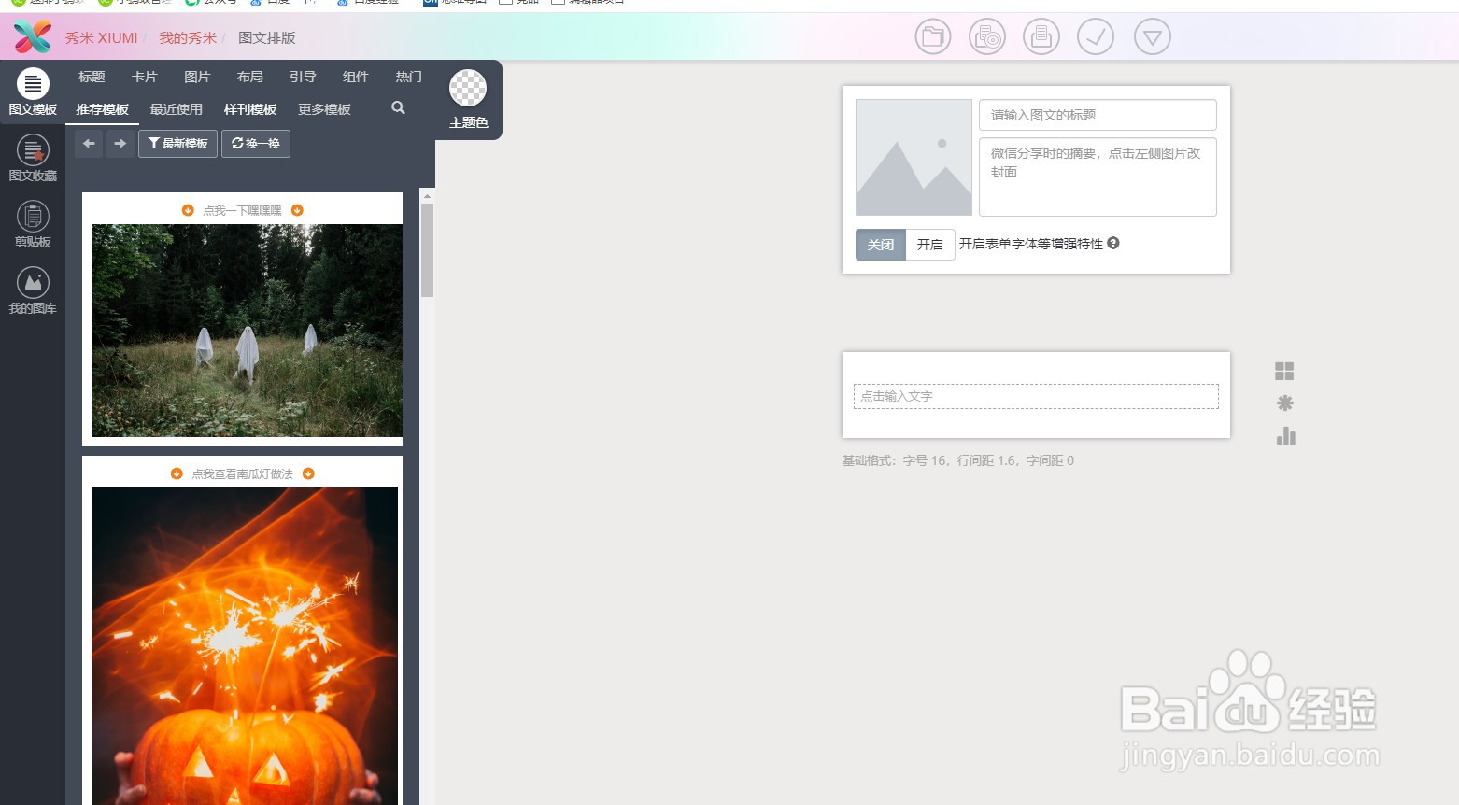Go forward with right arrow button

point(120,144)
